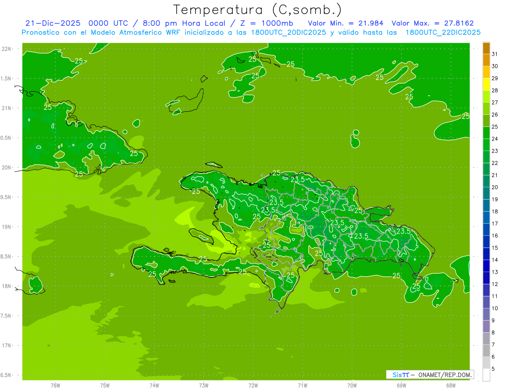Viewport: 506px width, 391px height.
Task: Pick the teal legend swatch between 19 and 20
Action: coord(486,193)
